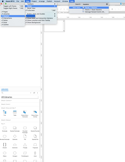This screenshot has width=125, height=162.
Task: Open the All Libraries dropdown
Action: [x=20, y=97]
